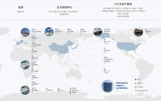Viewport: 161px width, 101px height.
Task: Open the 溧阳基地 circular photo
Action: coord(98,32)
